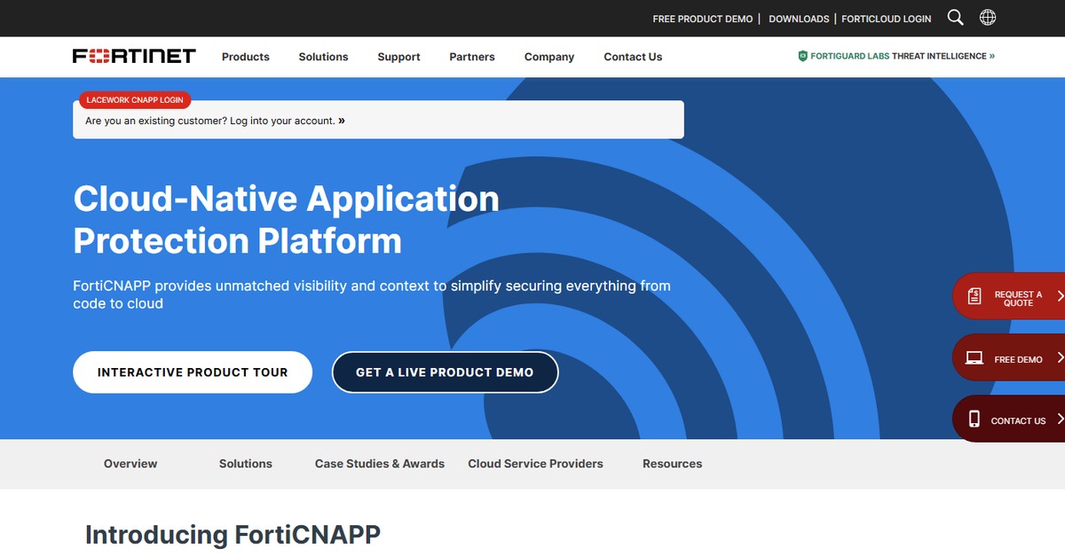This screenshot has height=557, width=1065.
Task: Click Get a Live Product Demo button
Action: (445, 373)
